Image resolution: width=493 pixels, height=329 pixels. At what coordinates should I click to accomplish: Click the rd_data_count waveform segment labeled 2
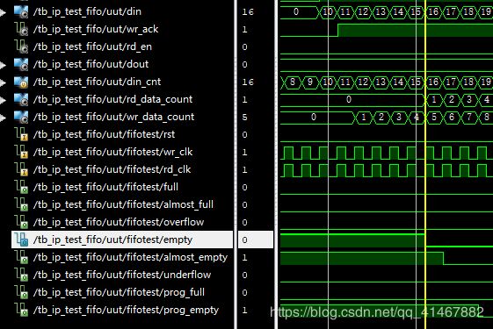(x=452, y=99)
